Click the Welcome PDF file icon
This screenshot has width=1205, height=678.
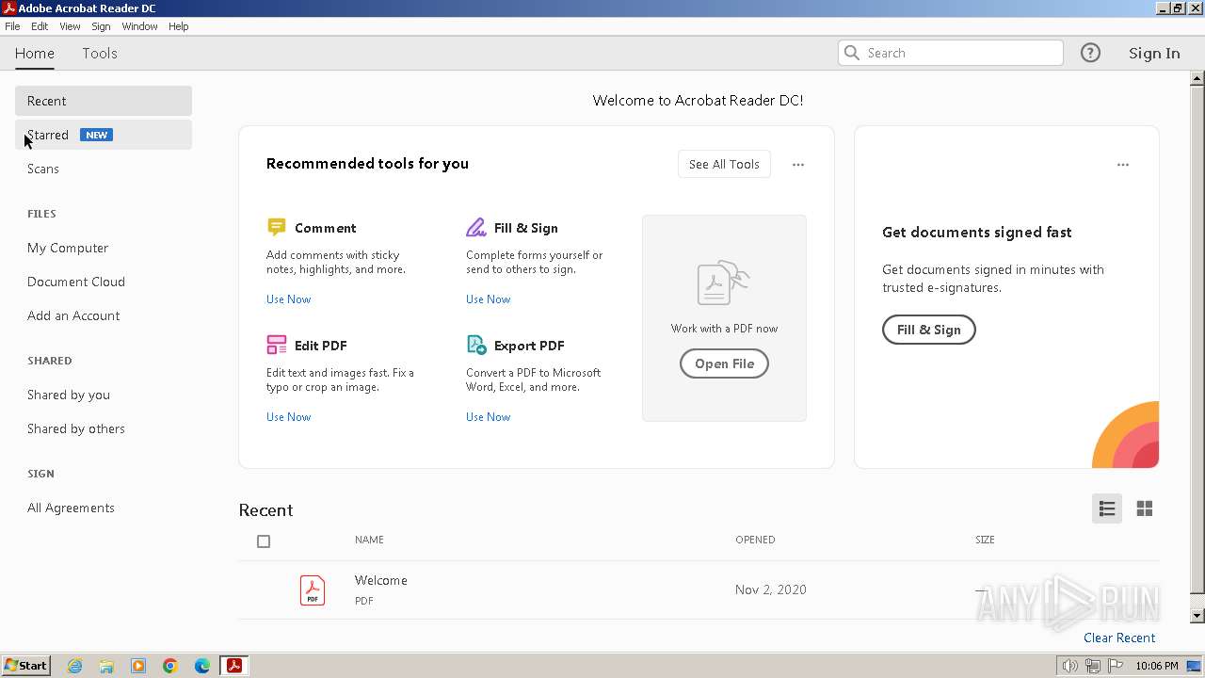[x=313, y=589]
